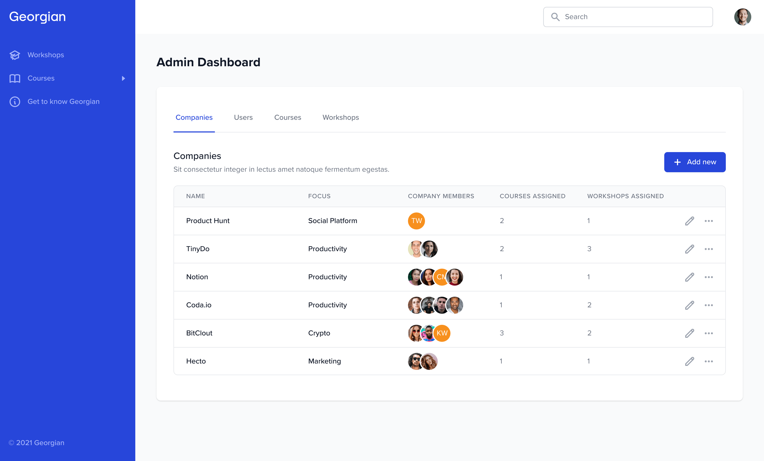Viewport: 764px width, 461px height.
Task: Click the Workshops graduation cap icon
Action: coord(15,55)
